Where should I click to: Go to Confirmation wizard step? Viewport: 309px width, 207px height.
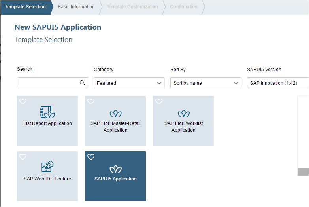(x=183, y=7)
